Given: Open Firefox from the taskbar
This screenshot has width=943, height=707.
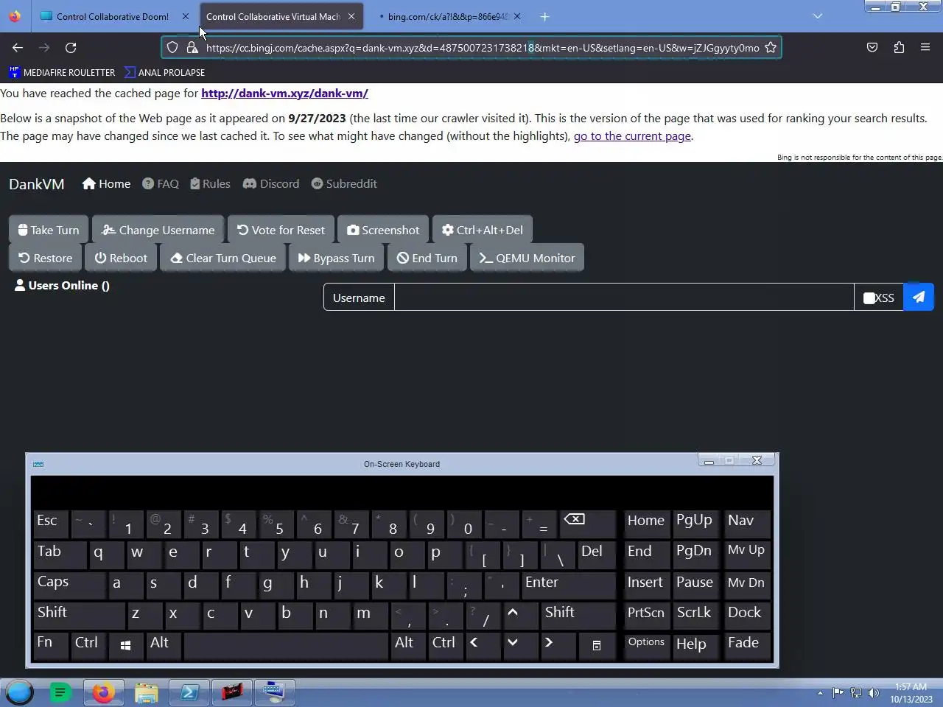Looking at the screenshot, I should [x=103, y=692].
